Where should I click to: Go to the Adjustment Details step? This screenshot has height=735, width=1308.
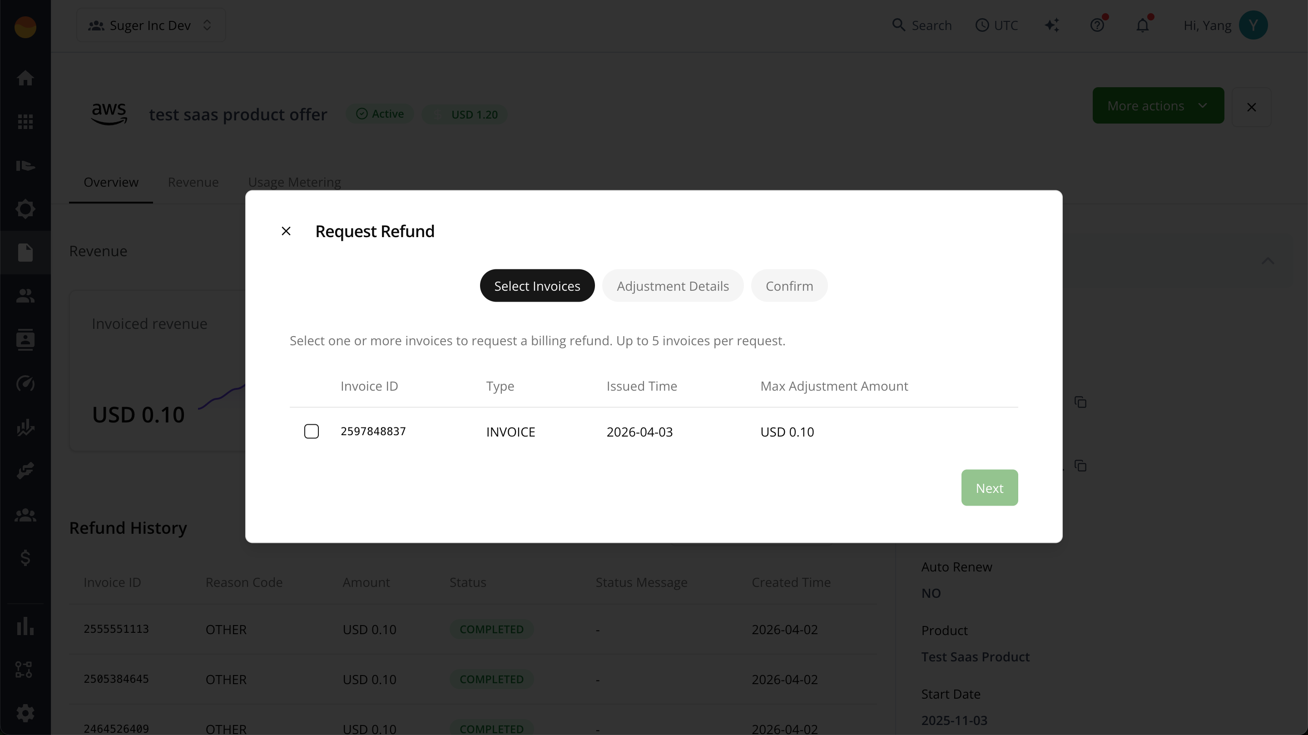tap(672, 285)
